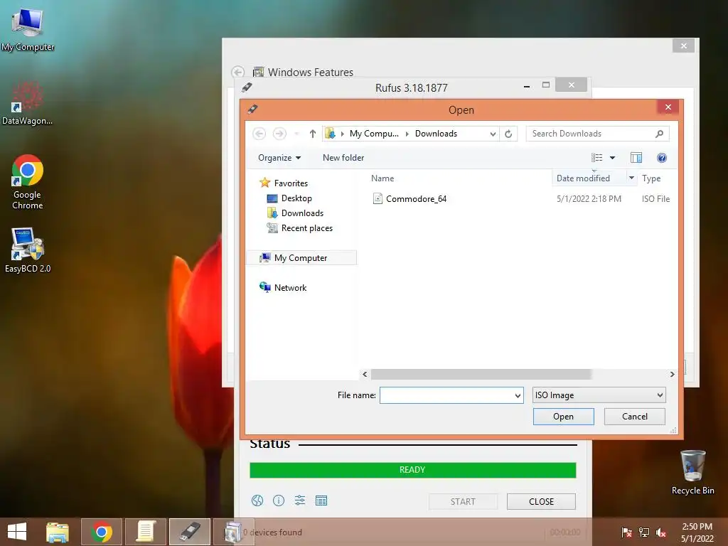This screenshot has height=546, width=728.
Task: Open ISO Image file type dropdown
Action: [x=599, y=395]
